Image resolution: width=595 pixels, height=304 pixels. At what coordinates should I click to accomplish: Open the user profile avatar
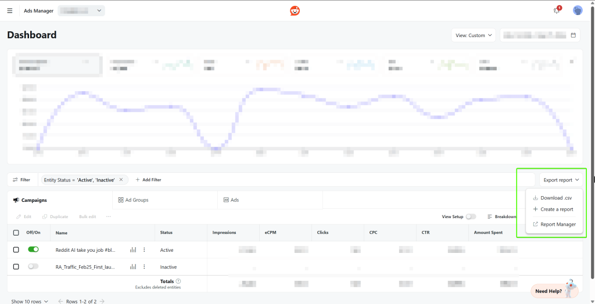point(577,10)
